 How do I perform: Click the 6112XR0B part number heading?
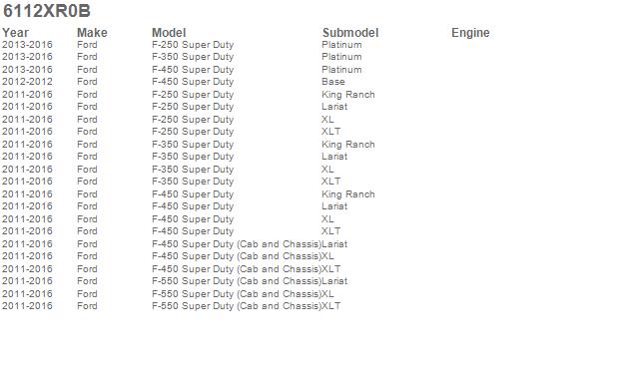coord(47,11)
